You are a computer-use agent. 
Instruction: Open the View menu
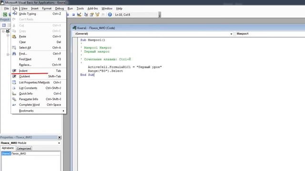coord(24,9)
